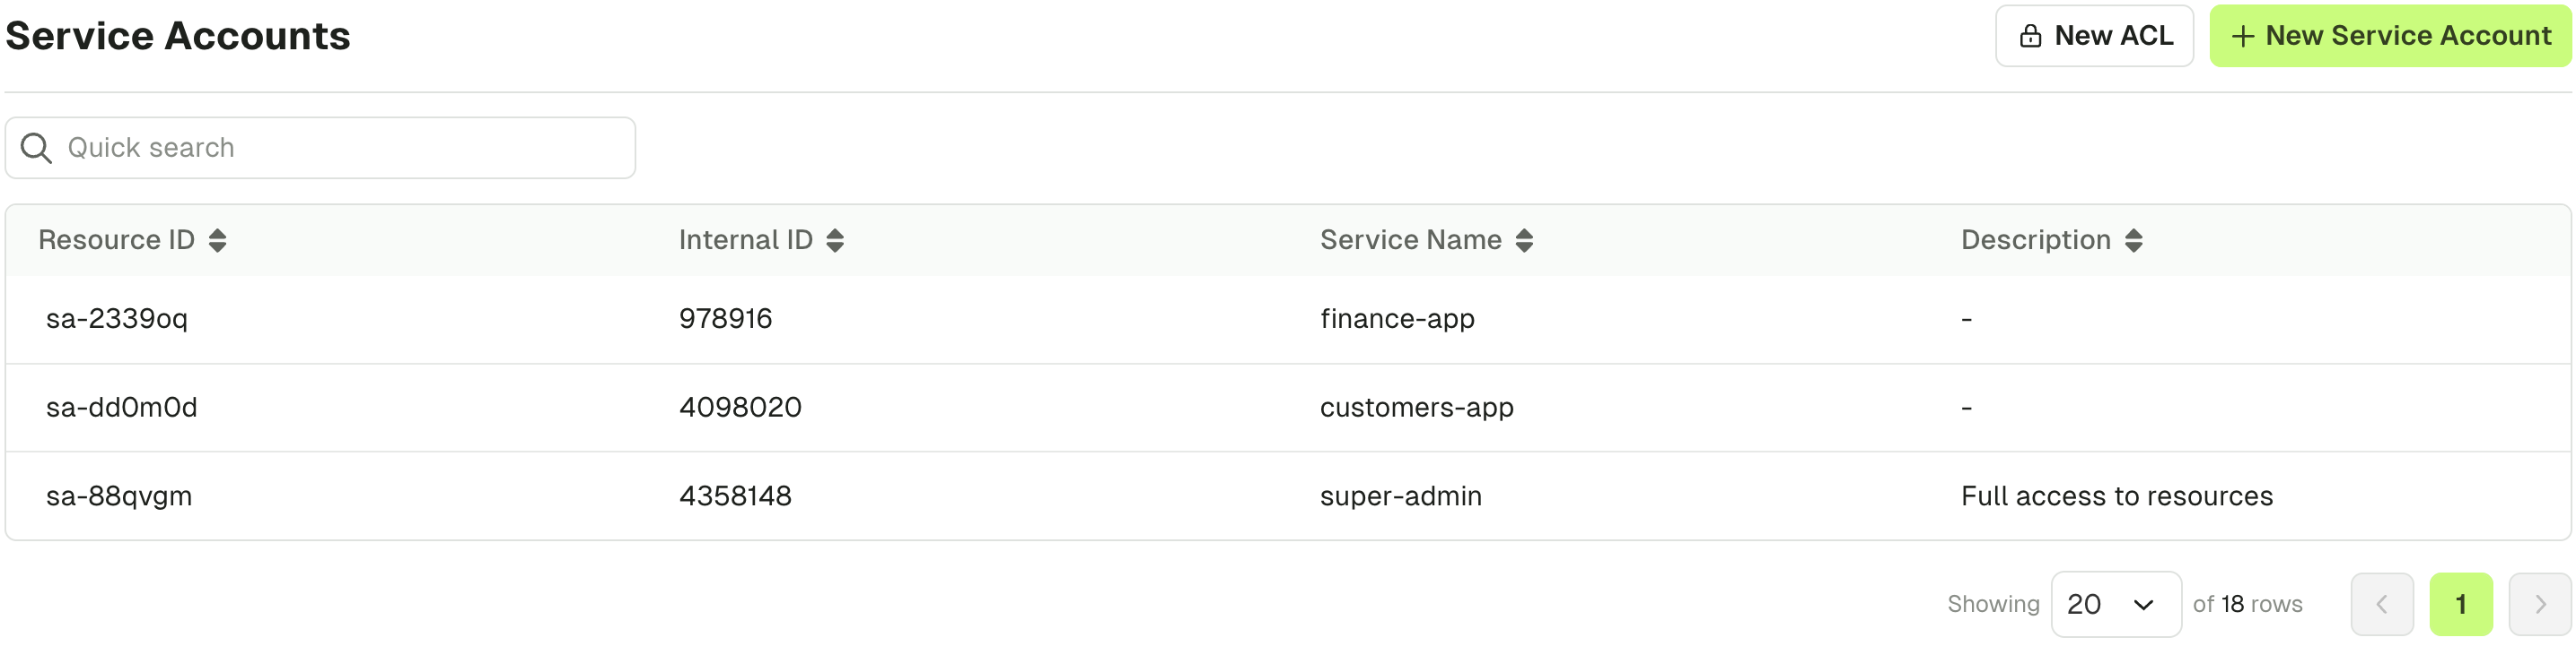Viewport: 2576px width, 672px height.
Task: Go to next page chevron
Action: pos(2540,604)
